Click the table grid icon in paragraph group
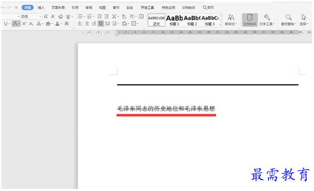The width and height of the screenshot is (314, 191). 141,17
